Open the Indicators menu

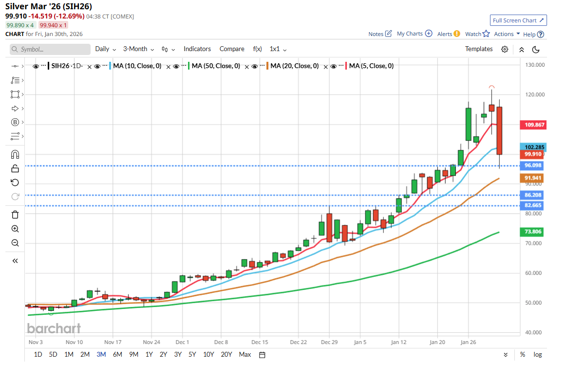[197, 49]
